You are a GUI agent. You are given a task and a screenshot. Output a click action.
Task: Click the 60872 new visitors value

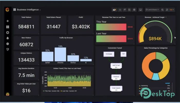point(26,45)
